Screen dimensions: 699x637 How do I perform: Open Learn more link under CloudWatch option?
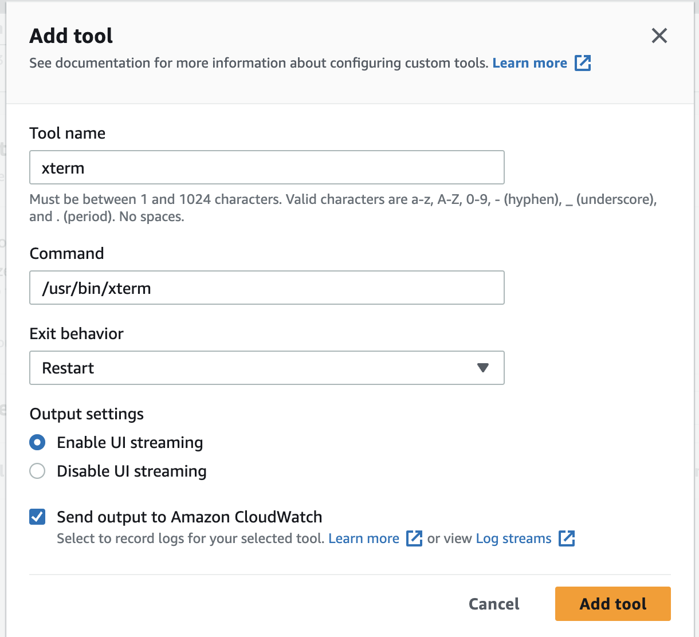[363, 538]
